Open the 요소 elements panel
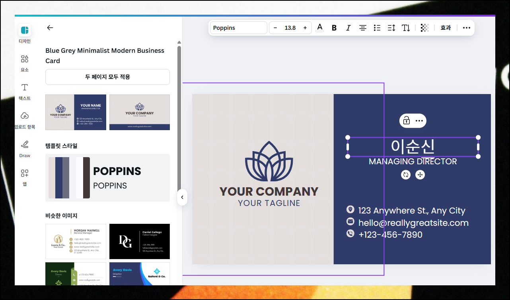 click(25, 60)
